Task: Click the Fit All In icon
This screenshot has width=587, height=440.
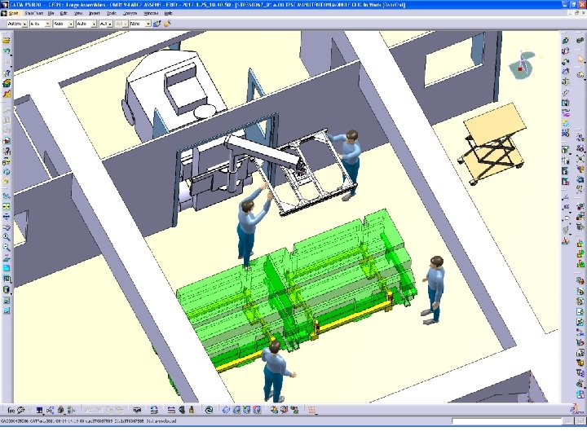Action: pos(7,206)
